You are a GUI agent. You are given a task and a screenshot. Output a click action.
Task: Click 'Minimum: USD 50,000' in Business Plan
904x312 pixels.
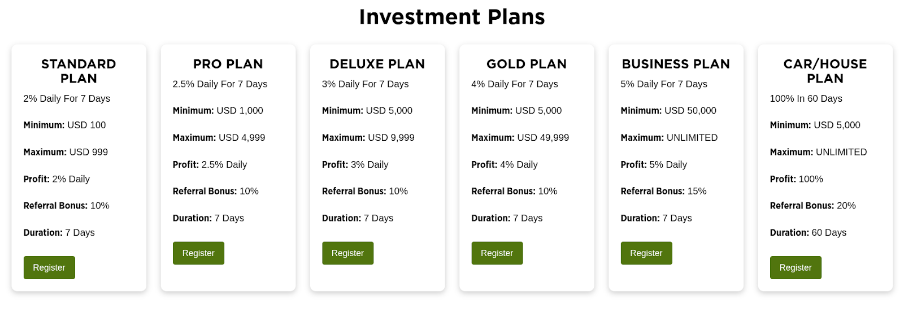click(x=668, y=111)
